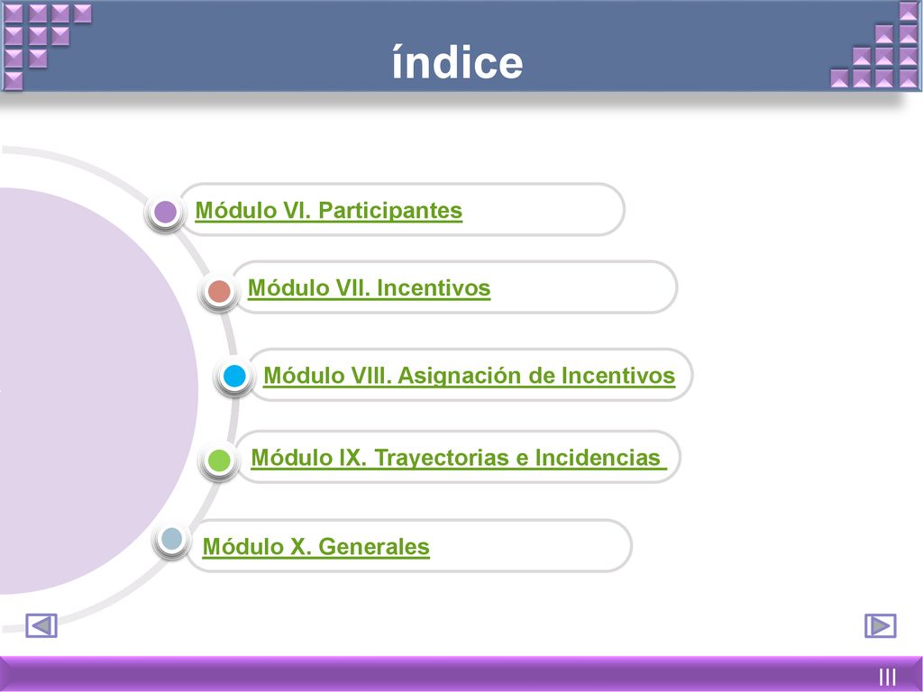The image size is (923, 692).
Task: Click empty area of Generales pill box
Action: click(530, 546)
